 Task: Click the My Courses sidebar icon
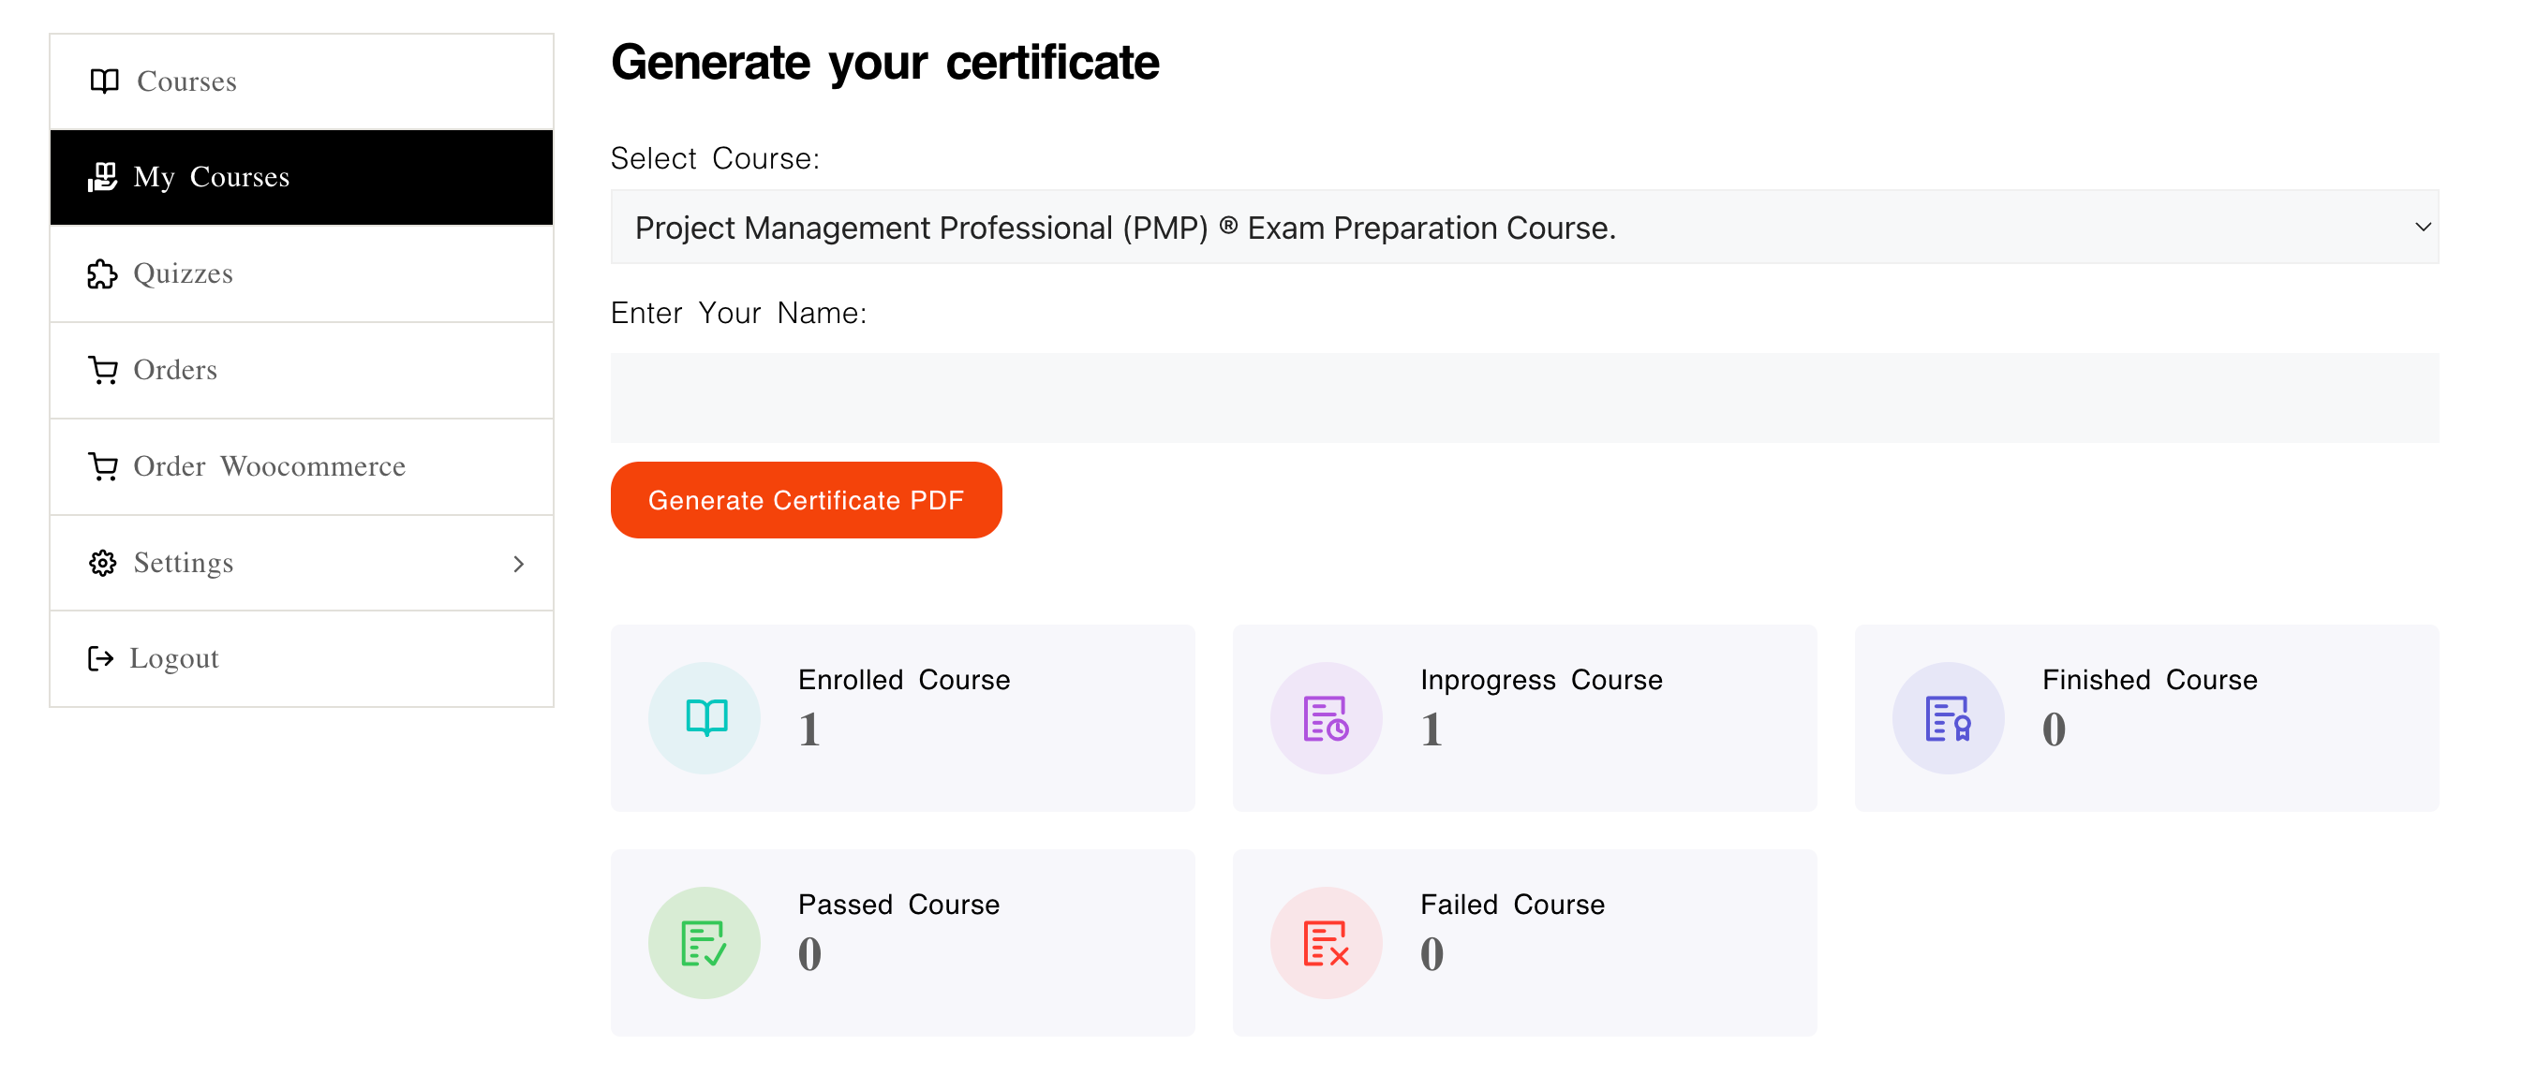coord(101,177)
